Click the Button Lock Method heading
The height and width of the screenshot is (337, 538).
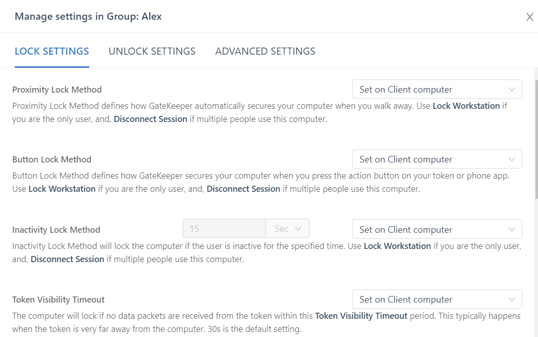[x=52, y=159]
